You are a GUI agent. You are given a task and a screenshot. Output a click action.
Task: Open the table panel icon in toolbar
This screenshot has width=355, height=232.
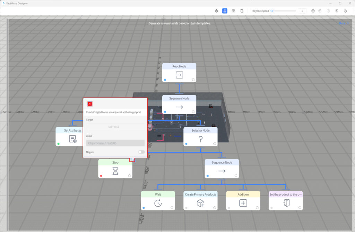[x=233, y=11]
